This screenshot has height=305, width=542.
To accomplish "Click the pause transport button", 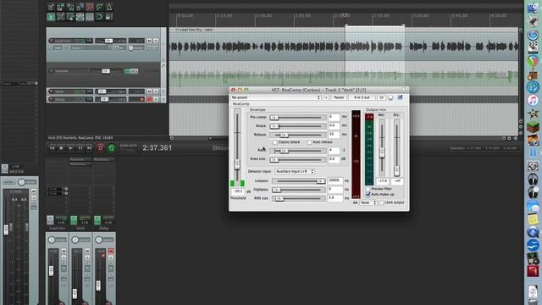I will 80,148.
